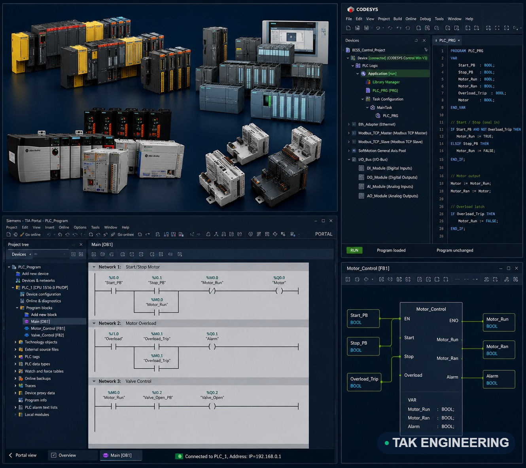Image resolution: width=526 pixels, height=468 pixels.
Task: Click Go online in TIA toolbar
Action: click(30, 235)
